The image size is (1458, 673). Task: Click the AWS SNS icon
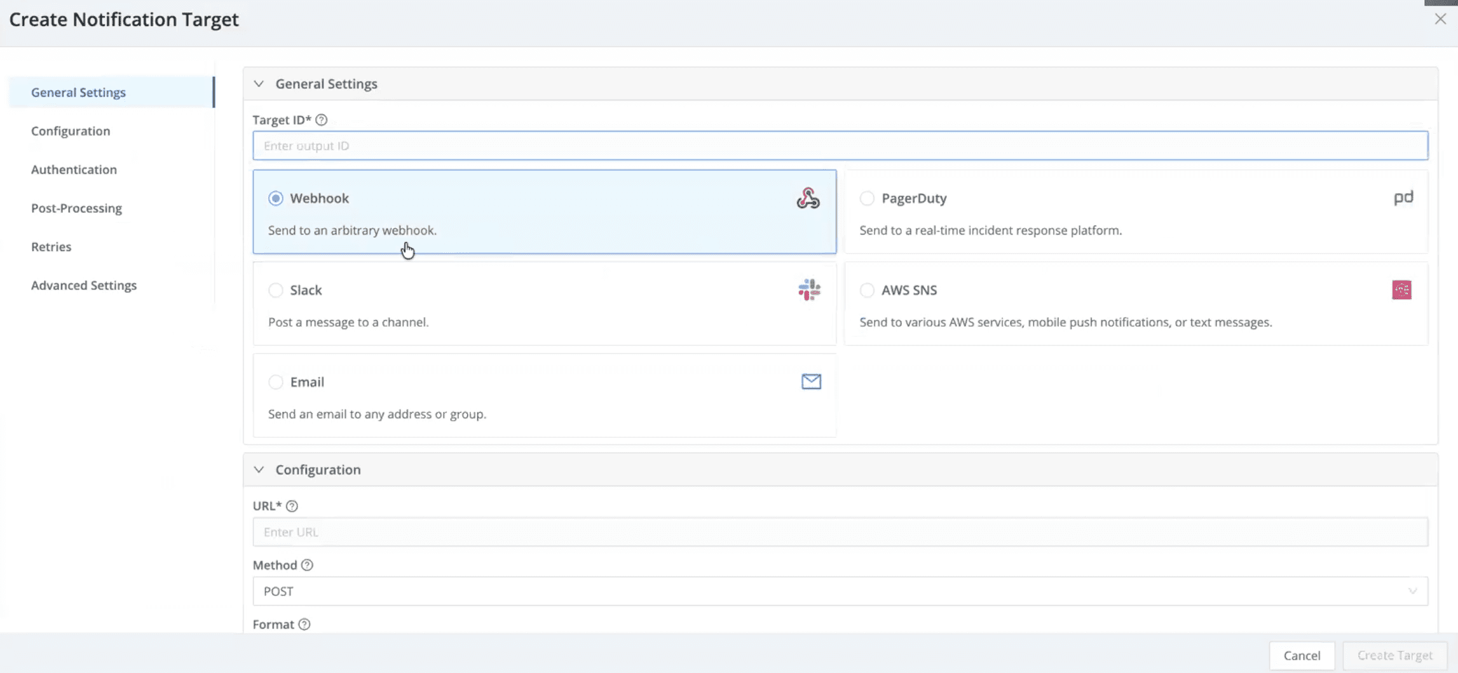[1401, 290]
